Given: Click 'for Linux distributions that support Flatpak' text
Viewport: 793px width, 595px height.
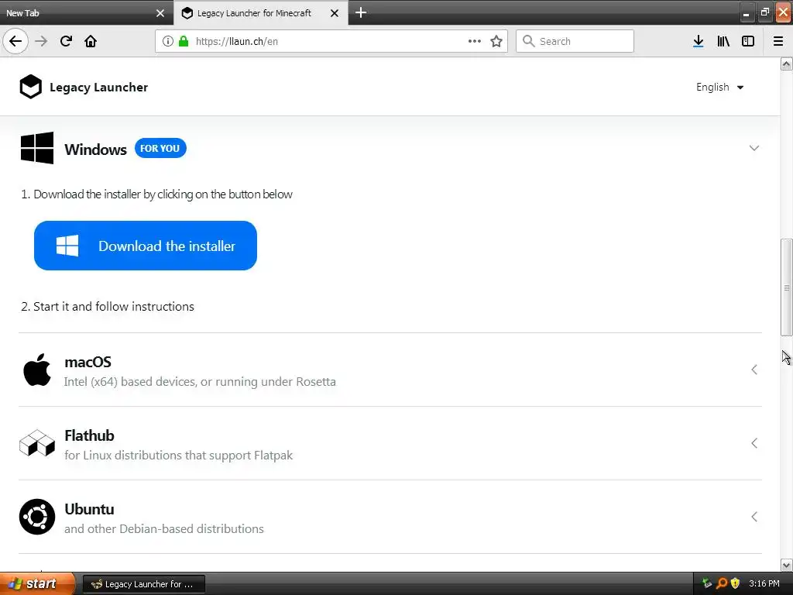Looking at the screenshot, I should coord(179,455).
